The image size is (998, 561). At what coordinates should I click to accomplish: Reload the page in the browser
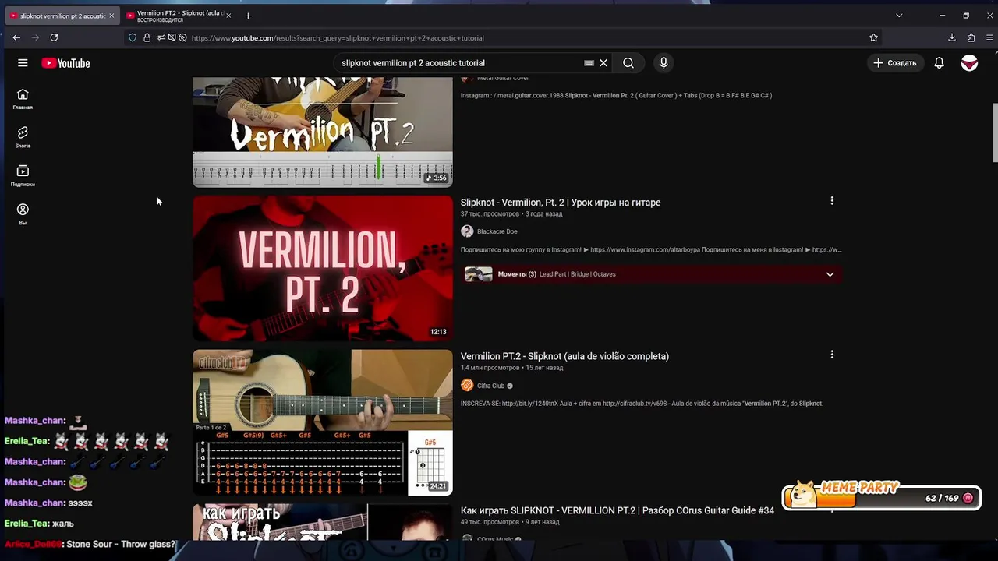[x=54, y=37]
